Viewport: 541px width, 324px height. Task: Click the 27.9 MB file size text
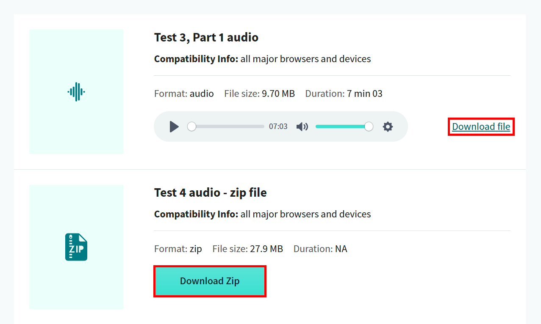(266, 249)
